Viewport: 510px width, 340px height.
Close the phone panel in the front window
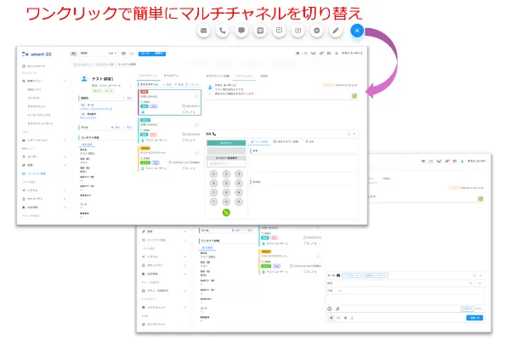coord(354,133)
